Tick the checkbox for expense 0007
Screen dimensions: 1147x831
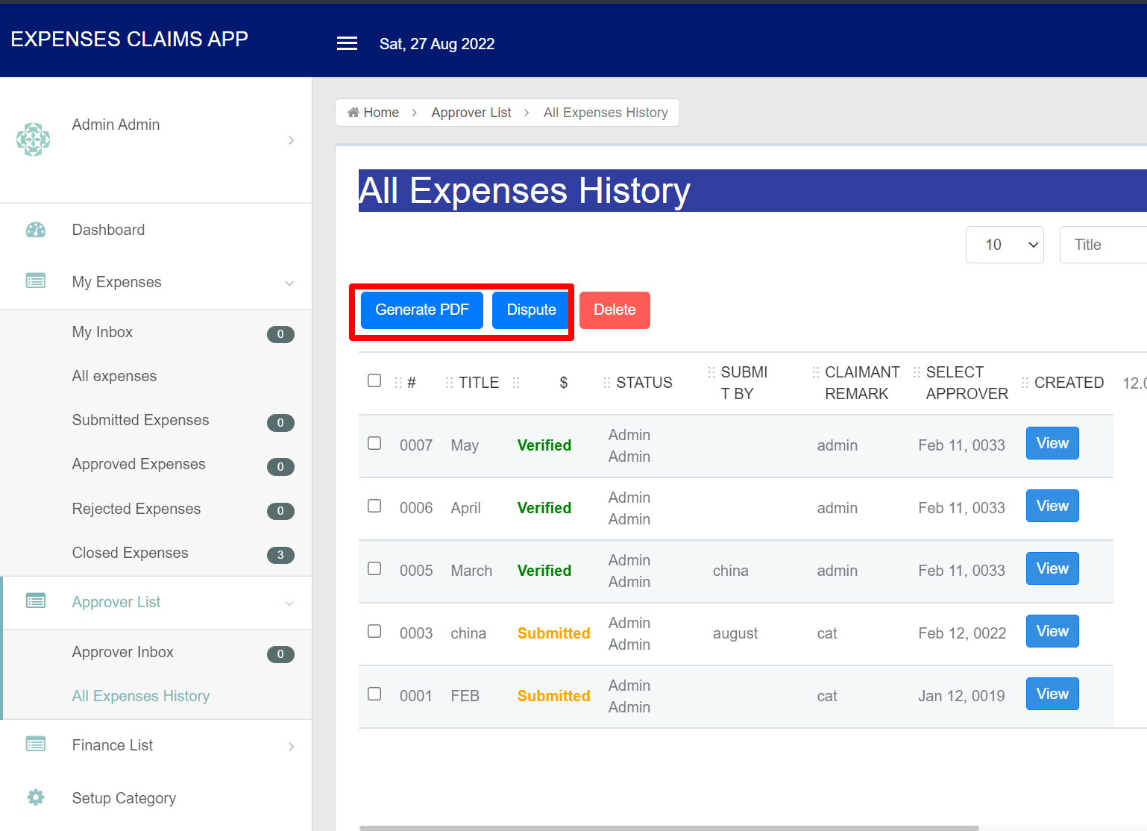374,444
